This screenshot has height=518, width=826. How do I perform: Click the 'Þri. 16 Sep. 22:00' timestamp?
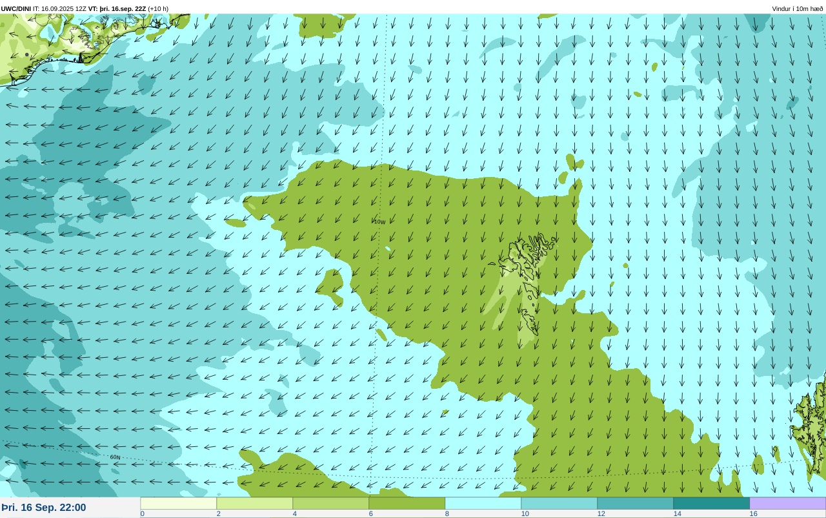tap(44, 508)
